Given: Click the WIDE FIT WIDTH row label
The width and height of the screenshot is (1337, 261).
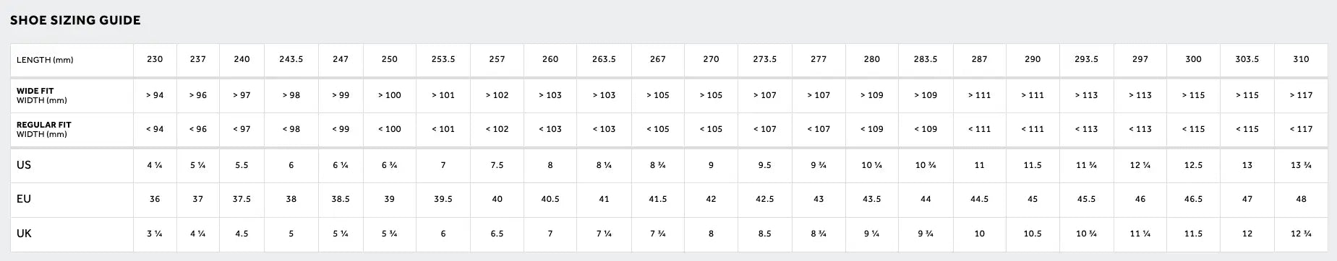Looking at the screenshot, I should coord(43,96).
